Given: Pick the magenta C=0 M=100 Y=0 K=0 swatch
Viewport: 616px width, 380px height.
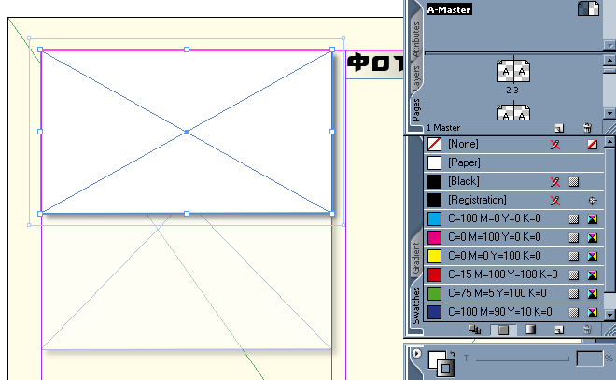Looking at the screenshot, I should 513,237.
